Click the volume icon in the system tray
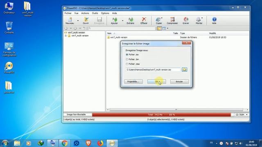 click(x=241, y=143)
